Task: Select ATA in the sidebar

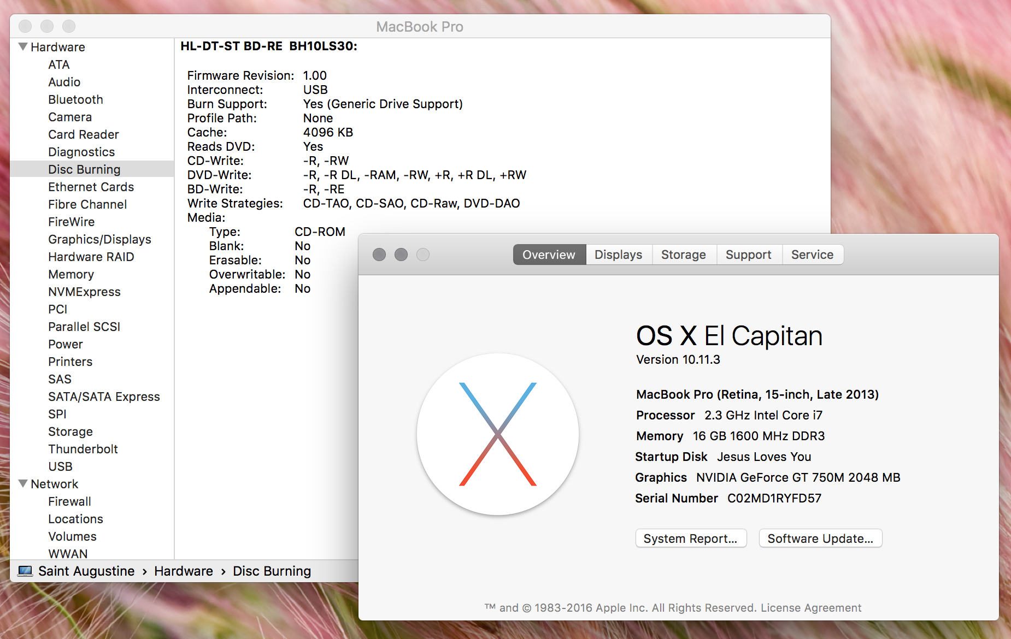Action: coord(59,64)
